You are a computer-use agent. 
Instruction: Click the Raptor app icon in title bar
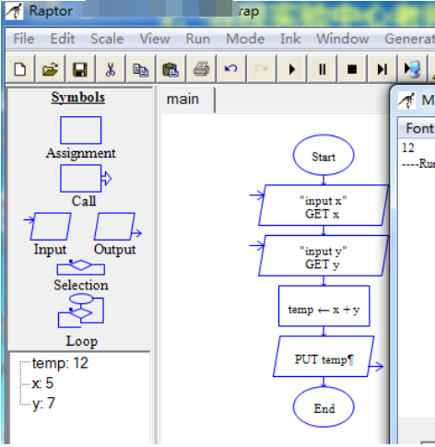coord(14,11)
